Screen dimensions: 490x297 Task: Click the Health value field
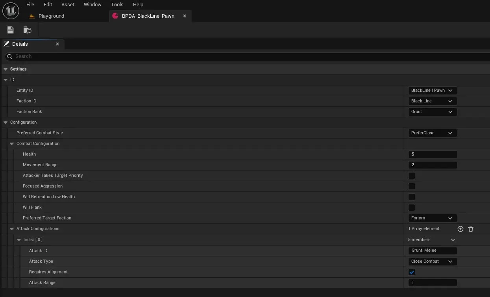(432, 154)
